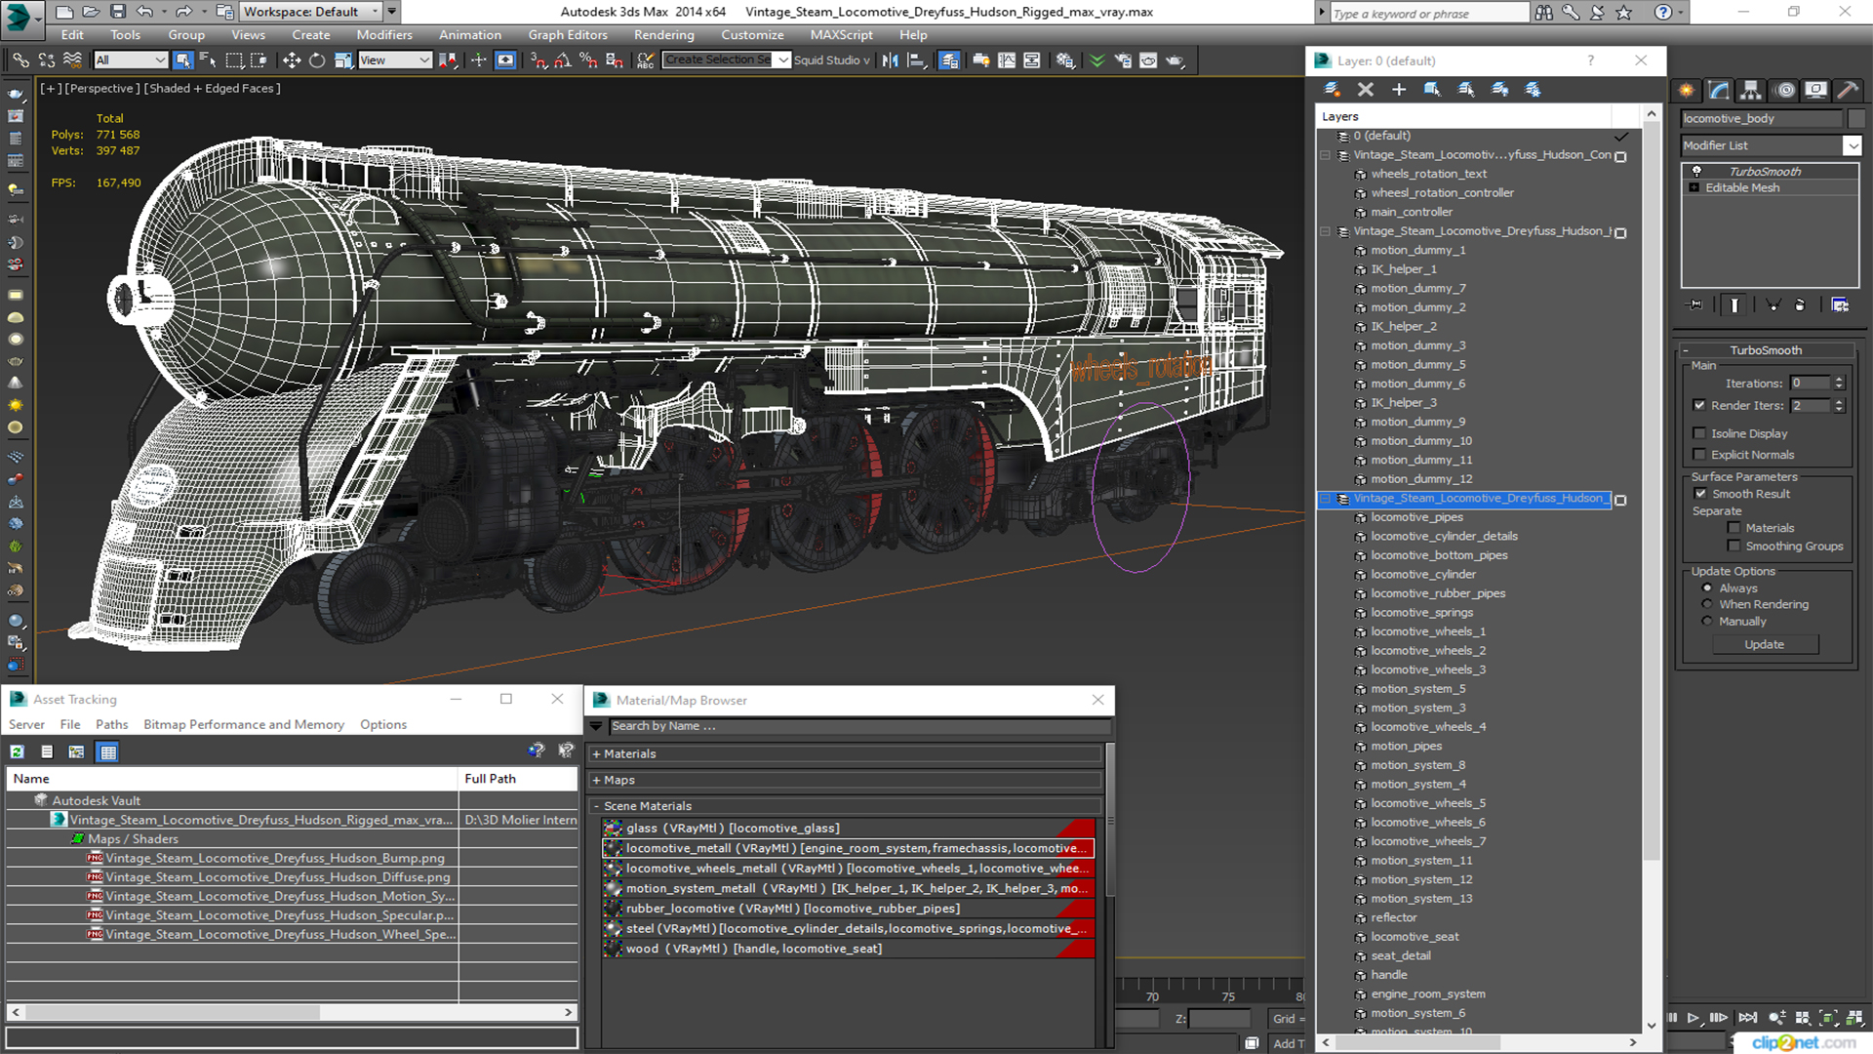
Task: Open the Modifiers menu
Action: tap(384, 35)
